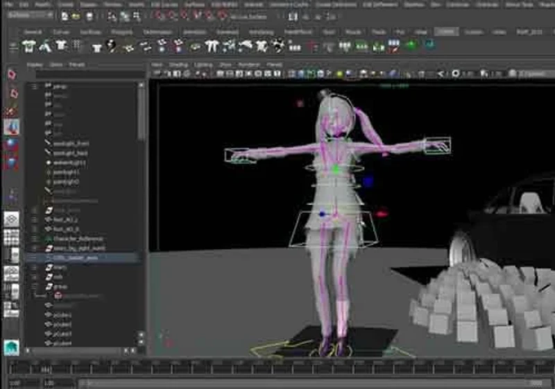Open the Display menu in the Outliner
The width and height of the screenshot is (555, 389).
point(35,65)
